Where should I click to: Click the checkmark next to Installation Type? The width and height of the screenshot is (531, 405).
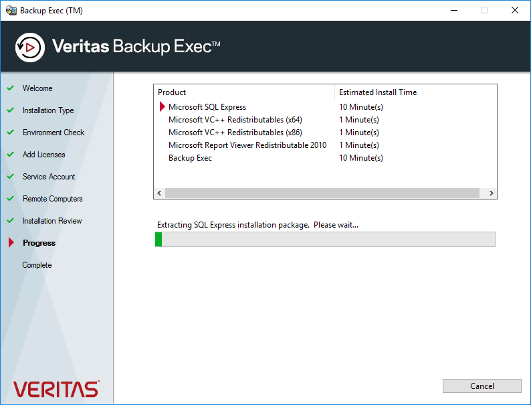[x=11, y=110]
